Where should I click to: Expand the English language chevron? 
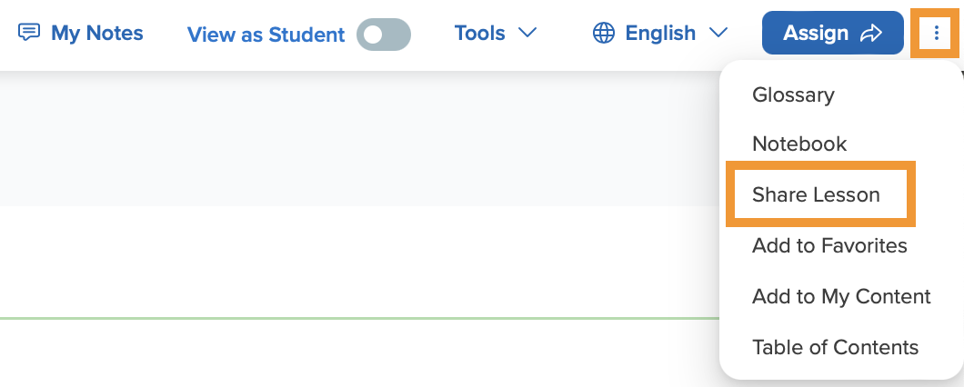click(x=718, y=33)
